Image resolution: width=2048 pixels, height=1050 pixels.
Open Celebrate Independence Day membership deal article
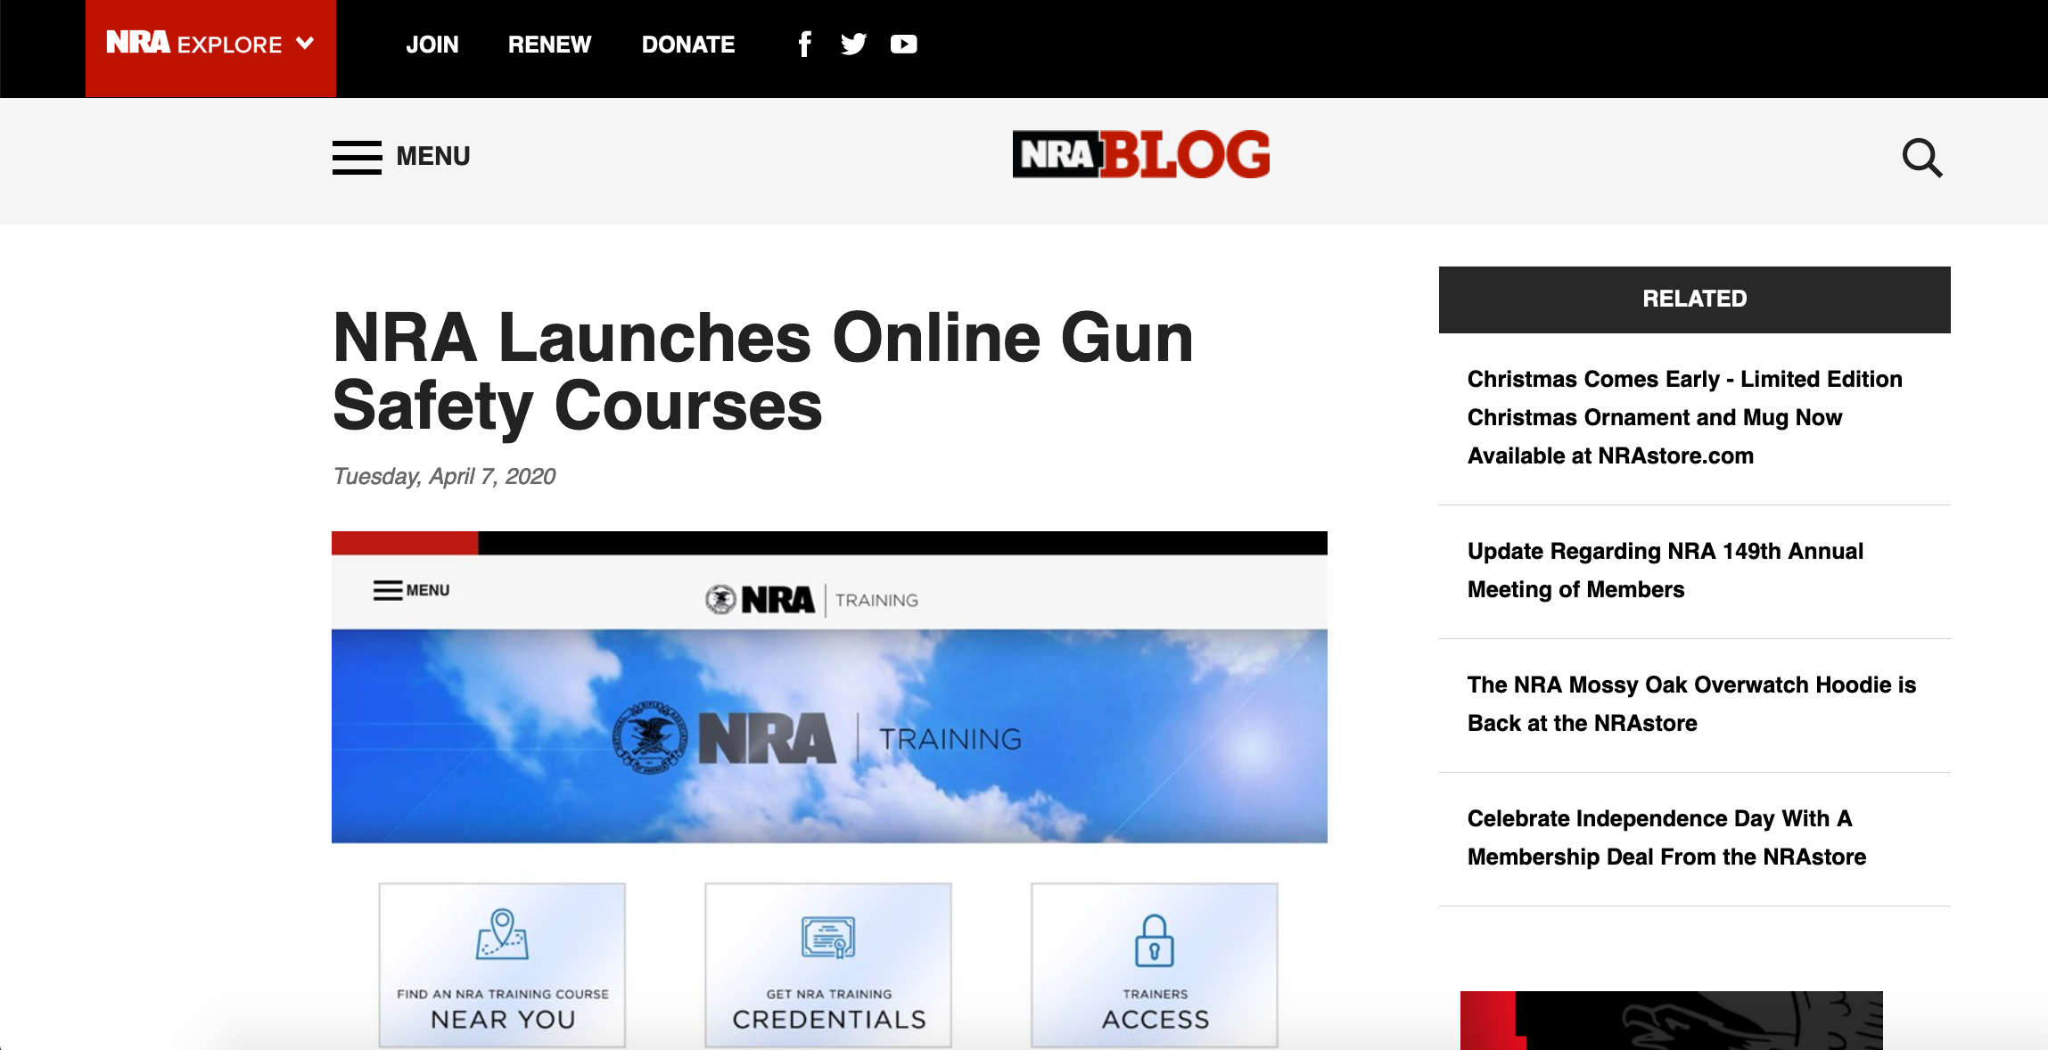[1666, 838]
